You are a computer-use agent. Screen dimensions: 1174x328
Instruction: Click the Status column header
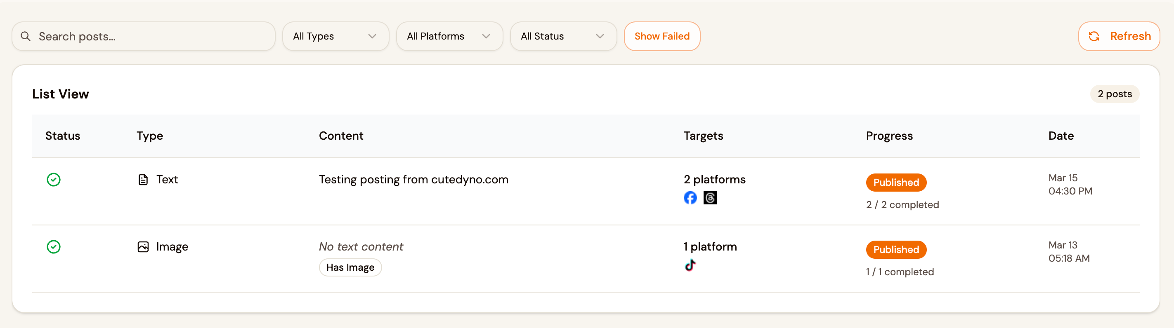click(62, 136)
